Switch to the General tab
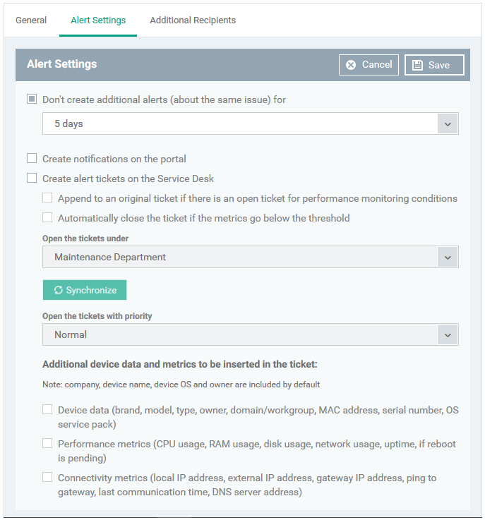This screenshot has height=520, width=485. [31, 20]
